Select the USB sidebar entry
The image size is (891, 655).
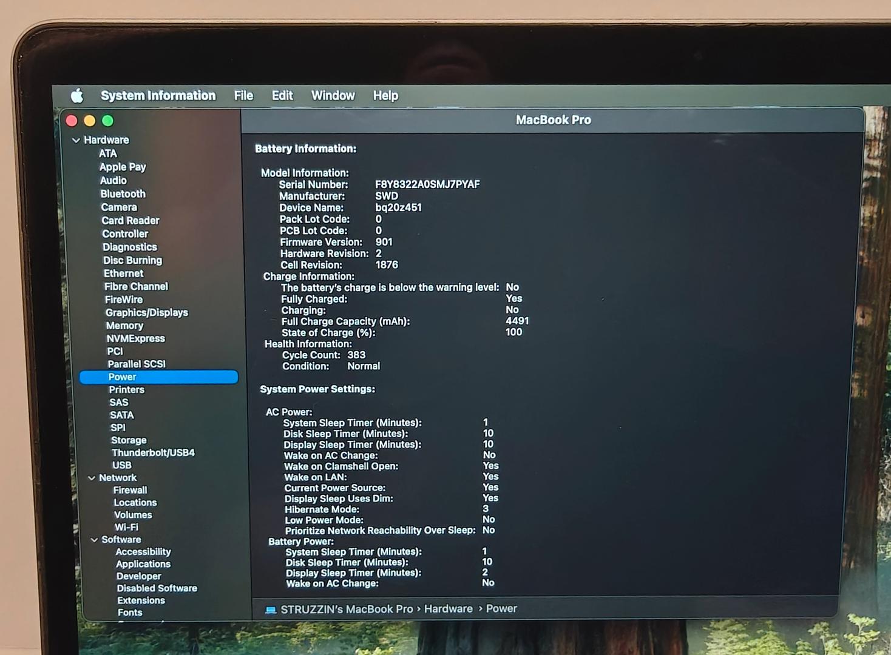(122, 465)
